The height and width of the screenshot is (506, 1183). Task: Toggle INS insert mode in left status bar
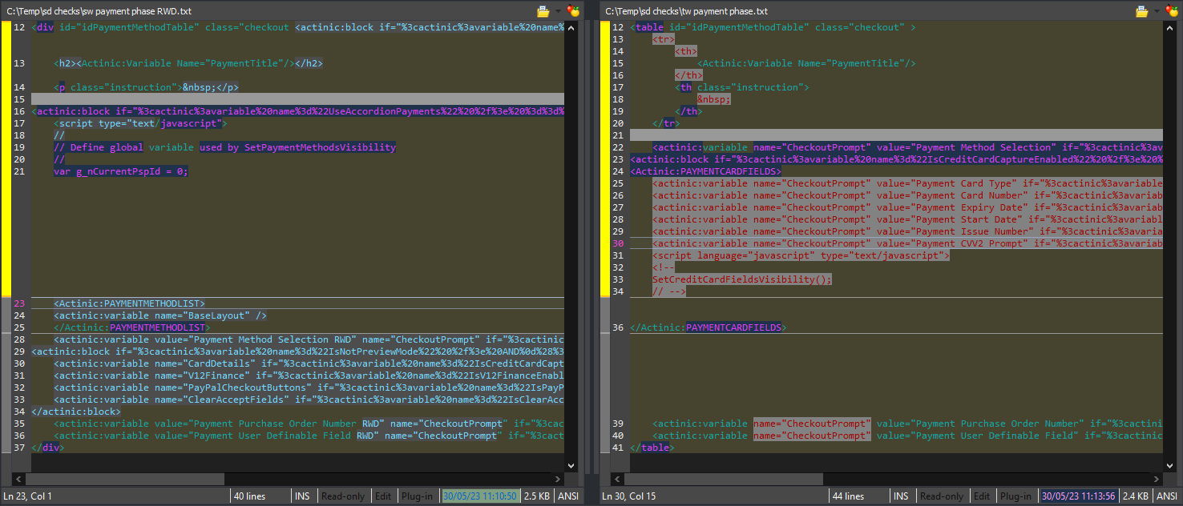(302, 496)
